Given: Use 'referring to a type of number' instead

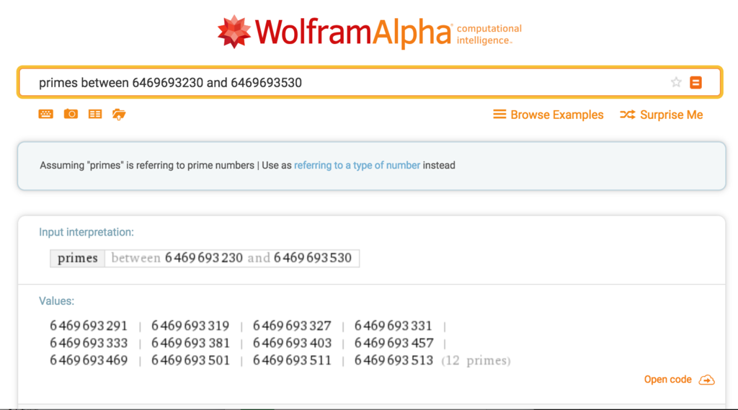Looking at the screenshot, I should (x=357, y=165).
